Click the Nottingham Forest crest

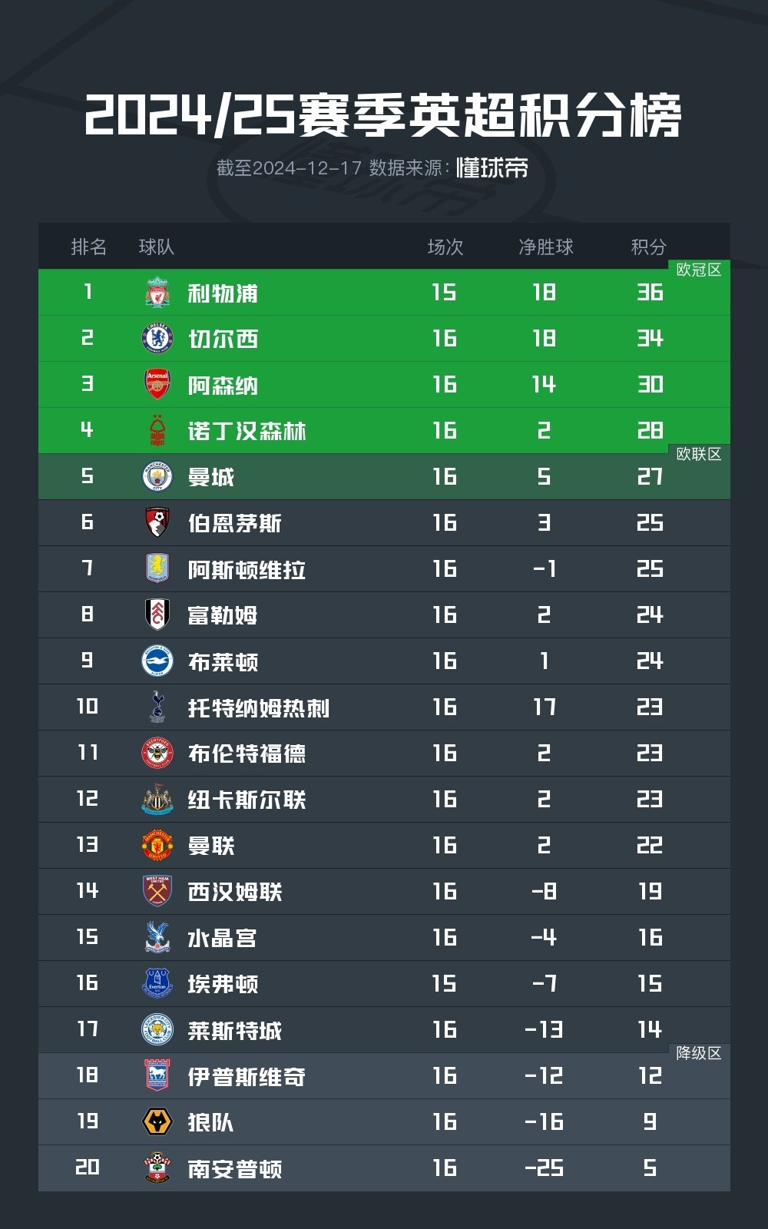(157, 431)
